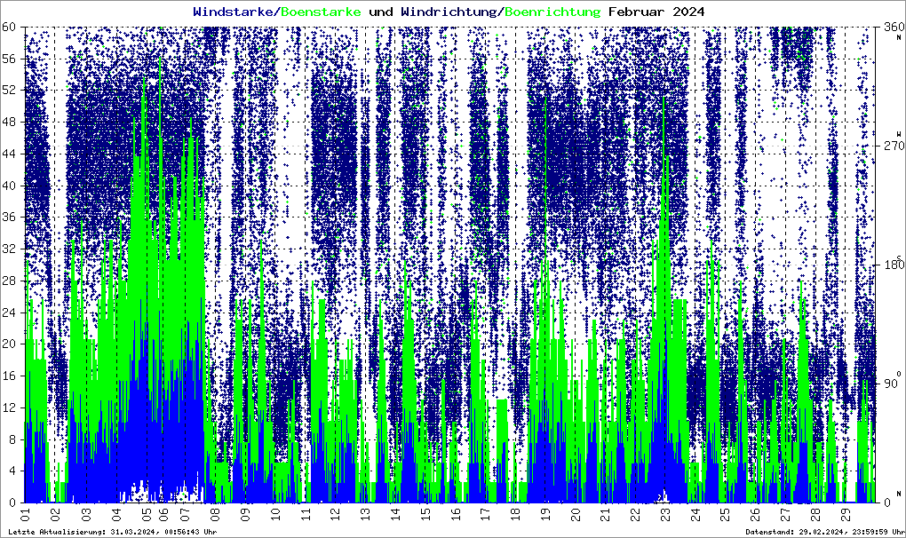906x538 pixels.
Task: Click 'Februar 2024' in the chart title
Action: pyautogui.click(x=656, y=12)
